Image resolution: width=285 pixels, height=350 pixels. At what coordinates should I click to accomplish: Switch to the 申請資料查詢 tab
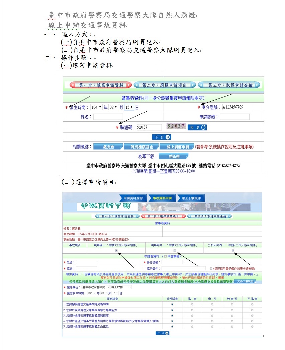(x=133, y=198)
